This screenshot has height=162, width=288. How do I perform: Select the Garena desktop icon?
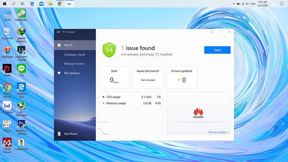[x=7, y=70]
